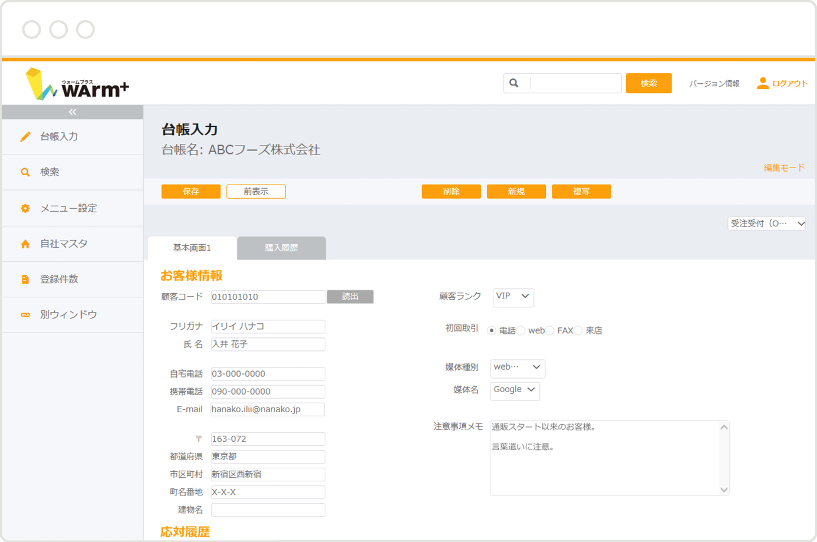
Task: Click the user icon next to ログアウト
Action: (x=763, y=83)
